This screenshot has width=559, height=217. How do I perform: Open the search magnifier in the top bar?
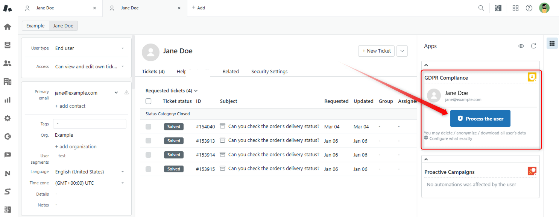click(481, 8)
